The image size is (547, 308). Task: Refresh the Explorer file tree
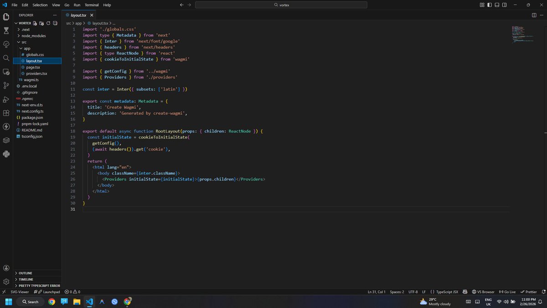point(48,23)
